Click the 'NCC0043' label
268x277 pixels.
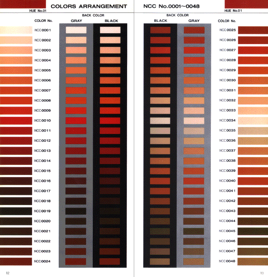(227, 211)
